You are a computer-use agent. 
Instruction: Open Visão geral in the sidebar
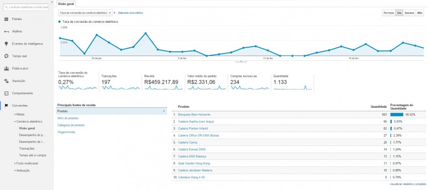pyautogui.click(x=27, y=128)
